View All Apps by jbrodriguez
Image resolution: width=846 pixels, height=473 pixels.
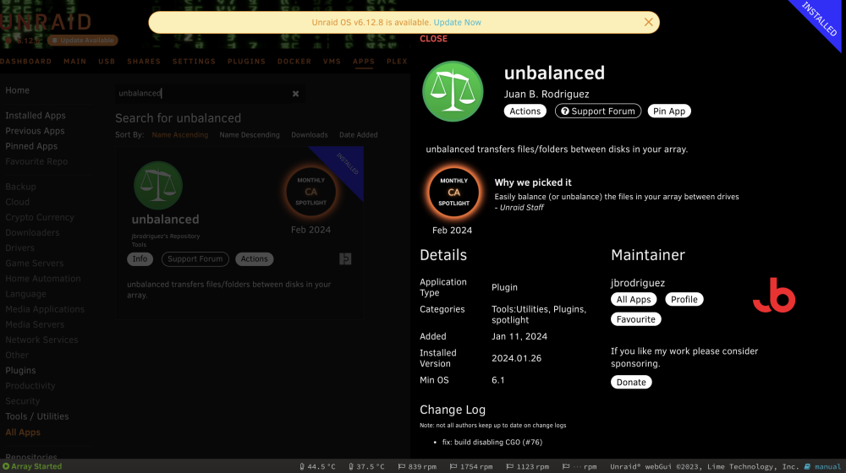coord(633,300)
